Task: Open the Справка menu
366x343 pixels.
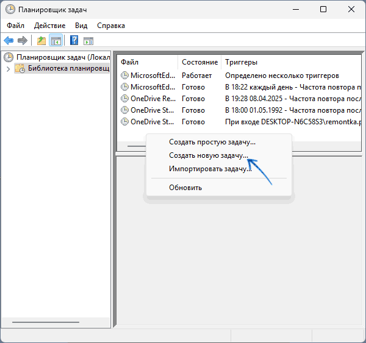Action: tap(110, 26)
